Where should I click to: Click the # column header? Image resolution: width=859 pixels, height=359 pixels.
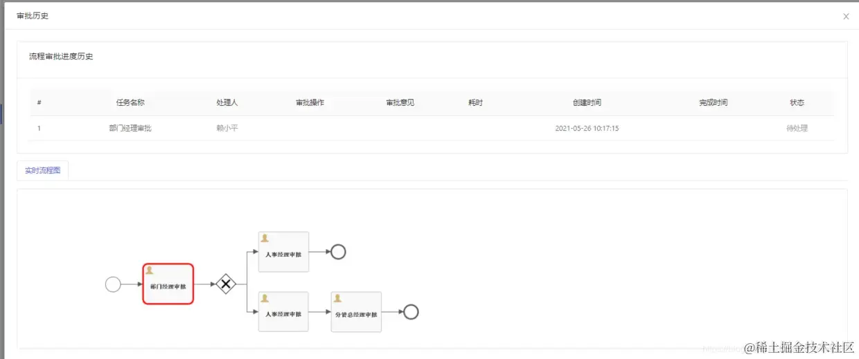coord(39,102)
